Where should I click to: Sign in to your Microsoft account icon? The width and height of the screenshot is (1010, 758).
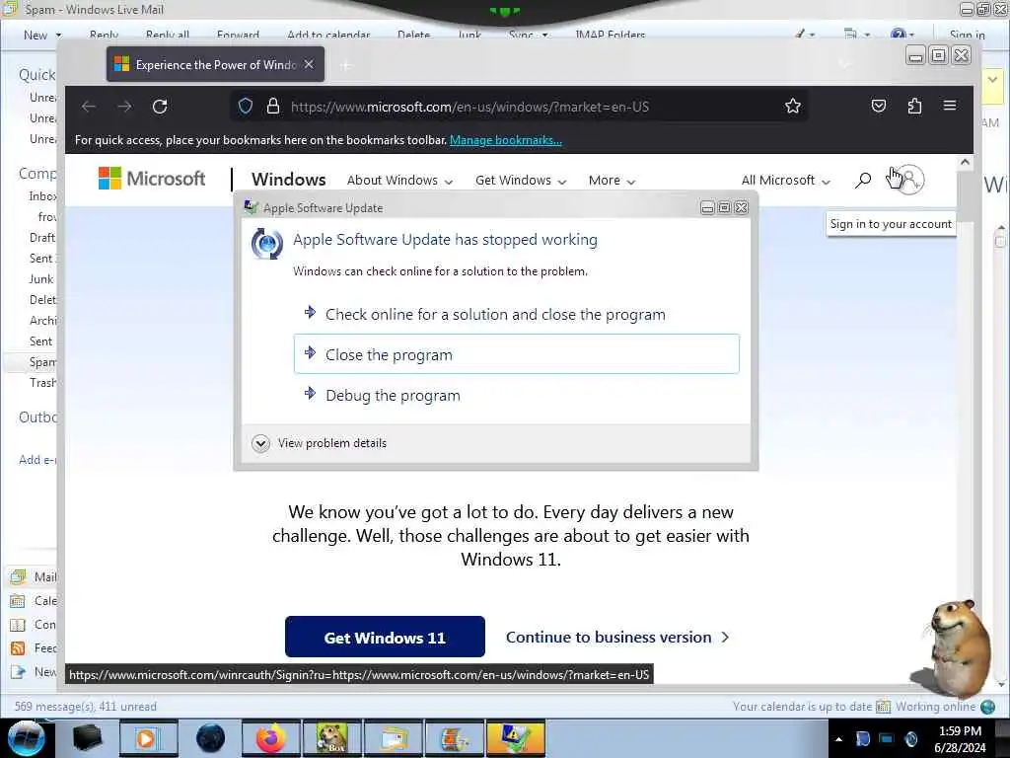[908, 180]
